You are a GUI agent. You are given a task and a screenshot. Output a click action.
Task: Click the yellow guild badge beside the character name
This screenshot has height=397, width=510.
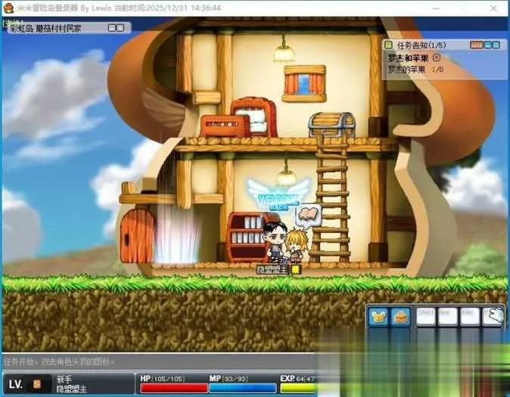click(295, 269)
